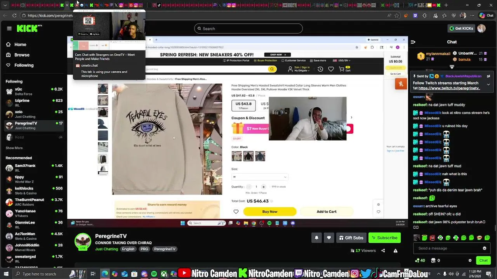The image size is (497, 279).
Task: Click SHOP NOW sneakers banner button
Action: [x=277, y=55]
